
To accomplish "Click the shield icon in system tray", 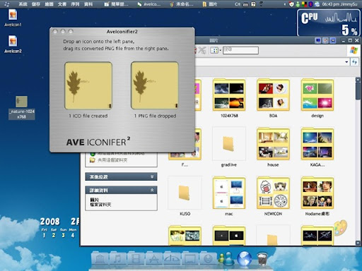I will pyautogui.click(x=291, y=4).
